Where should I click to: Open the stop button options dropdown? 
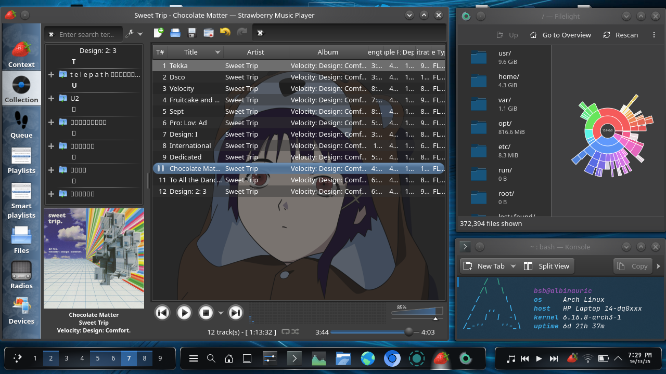point(221,313)
